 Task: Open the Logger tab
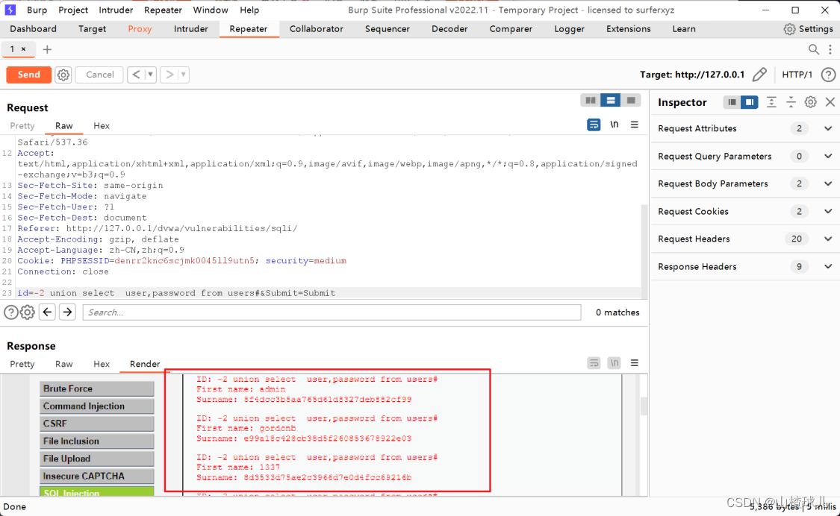tap(569, 29)
